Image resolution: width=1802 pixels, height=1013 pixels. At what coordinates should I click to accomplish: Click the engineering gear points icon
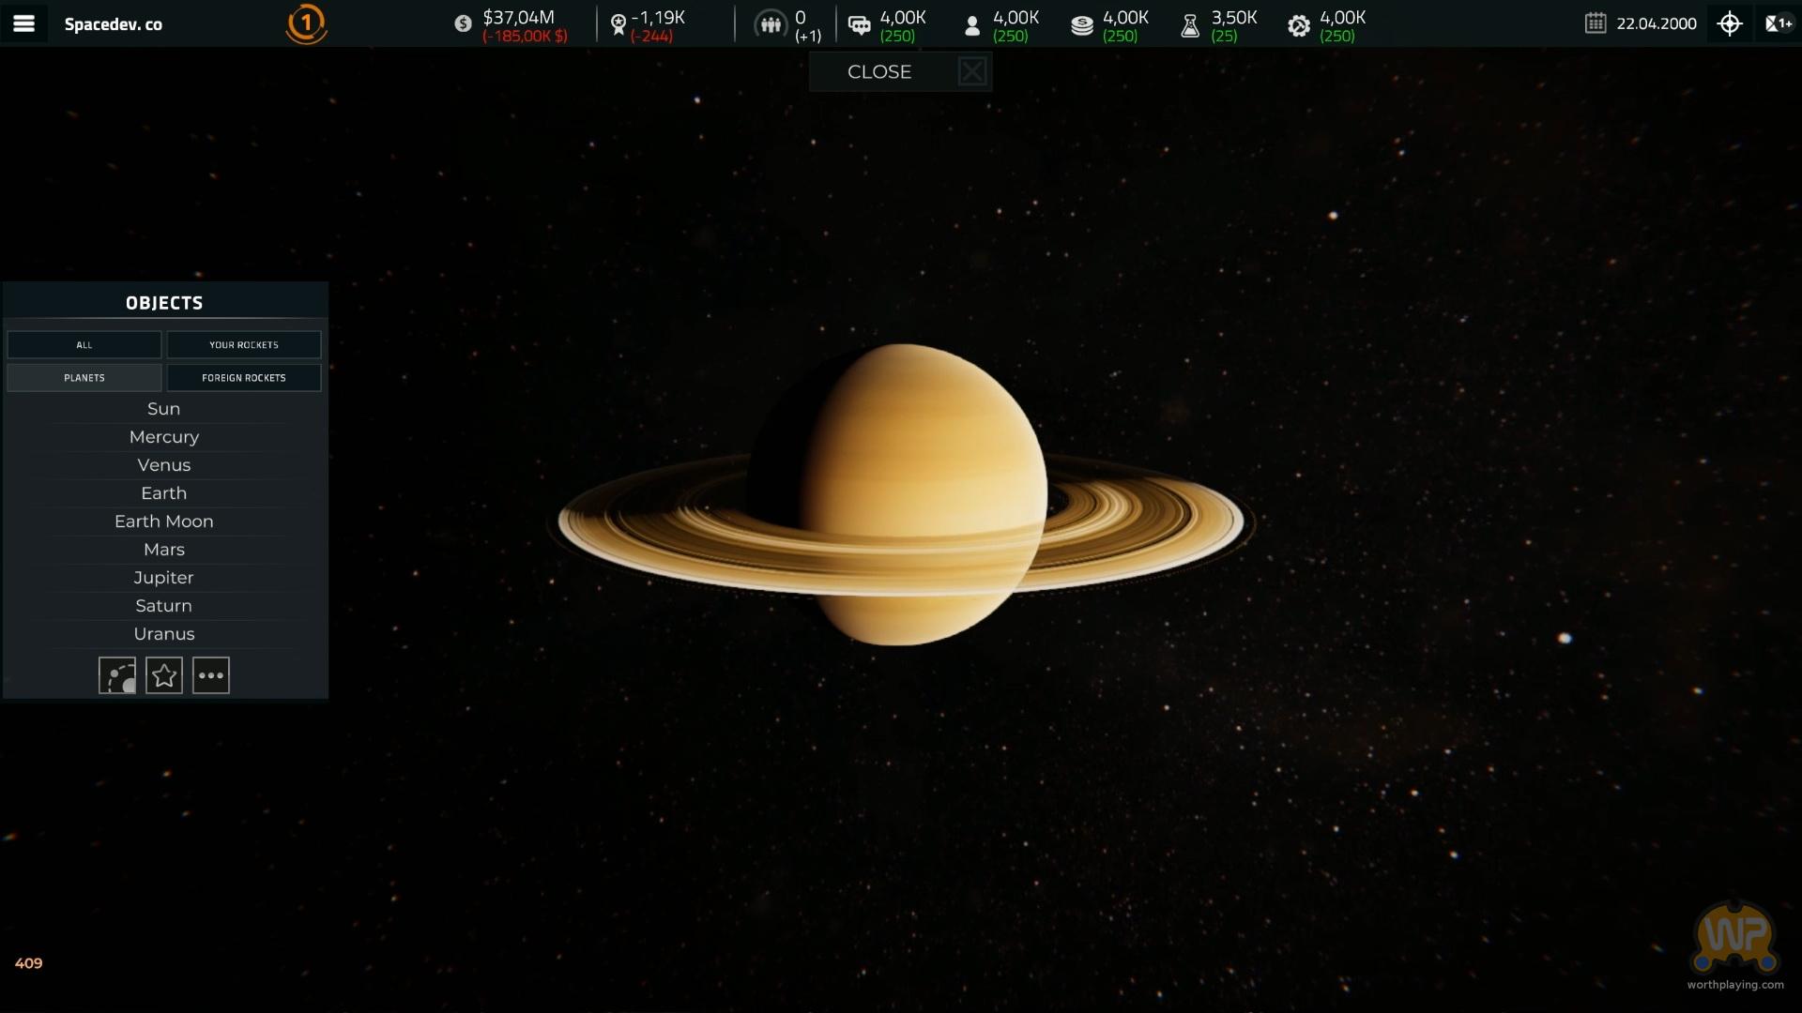(1299, 25)
